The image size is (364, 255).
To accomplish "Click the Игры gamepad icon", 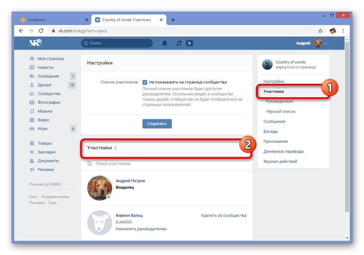I will pos(32,129).
